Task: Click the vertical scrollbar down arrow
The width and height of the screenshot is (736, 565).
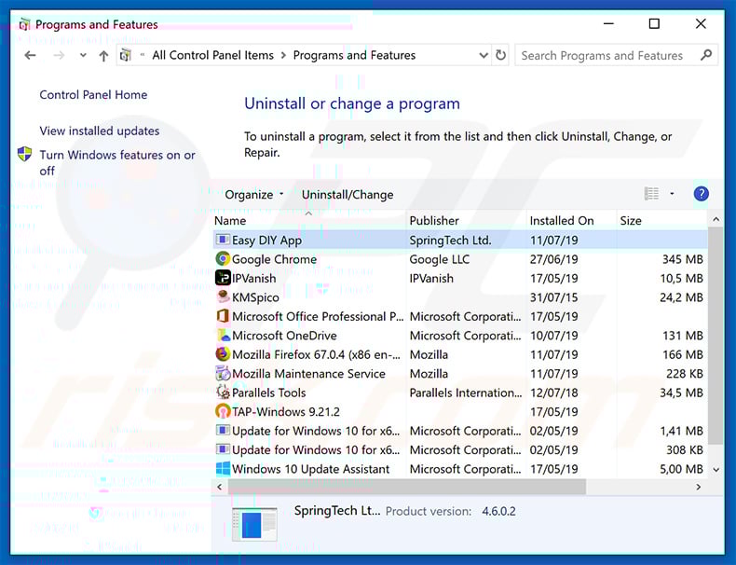Action: pyautogui.click(x=716, y=470)
